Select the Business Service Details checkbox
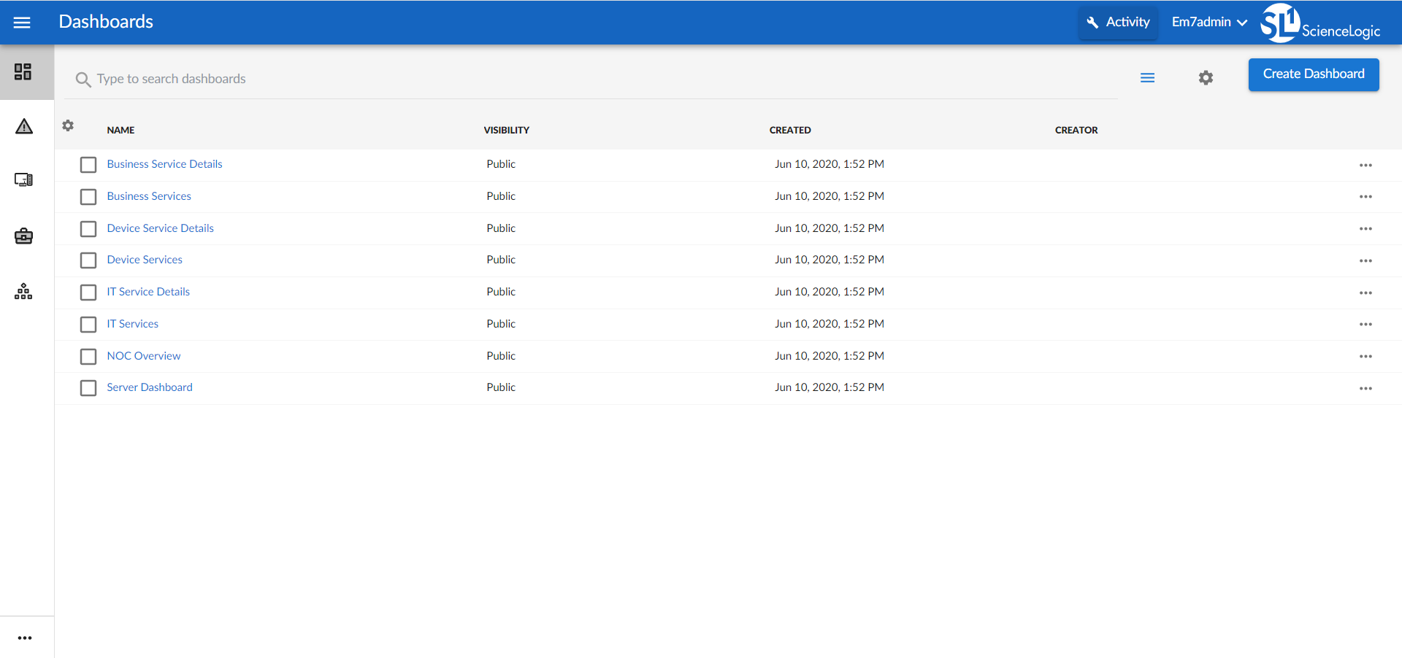The image size is (1402, 658). [x=88, y=165]
